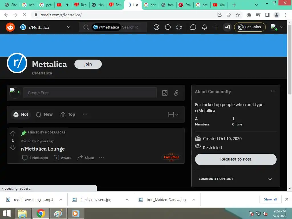Image resolution: width=292 pixels, height=219 pixels.
Task: Open the Chrome three-dot menu
Action: click(x=286, y=15)
